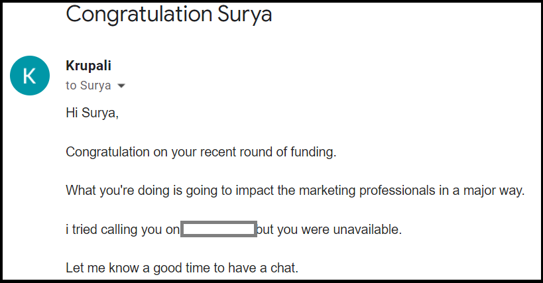Click 'Congratulation on your recent round' text
Image resolution: width=543 pixels, height=283 pixels.
[169, 152]
